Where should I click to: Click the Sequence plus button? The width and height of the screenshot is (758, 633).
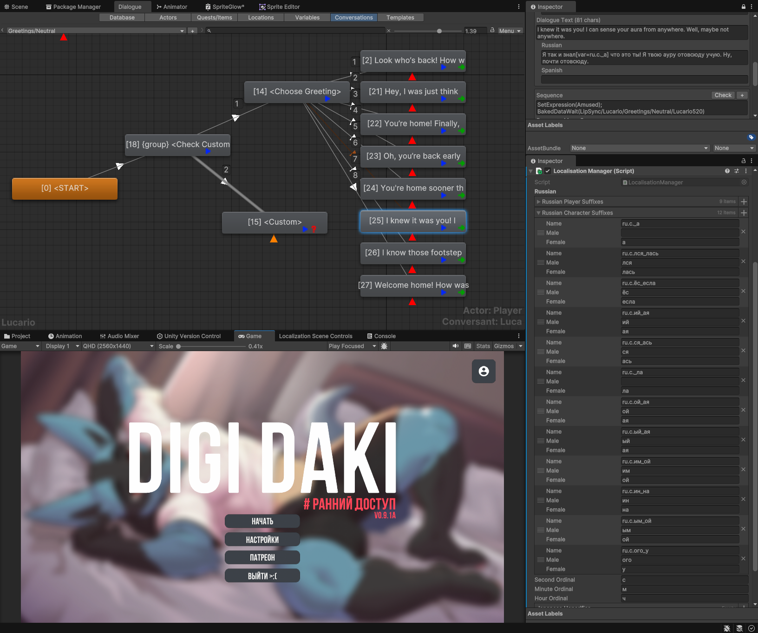pos(742,95)
